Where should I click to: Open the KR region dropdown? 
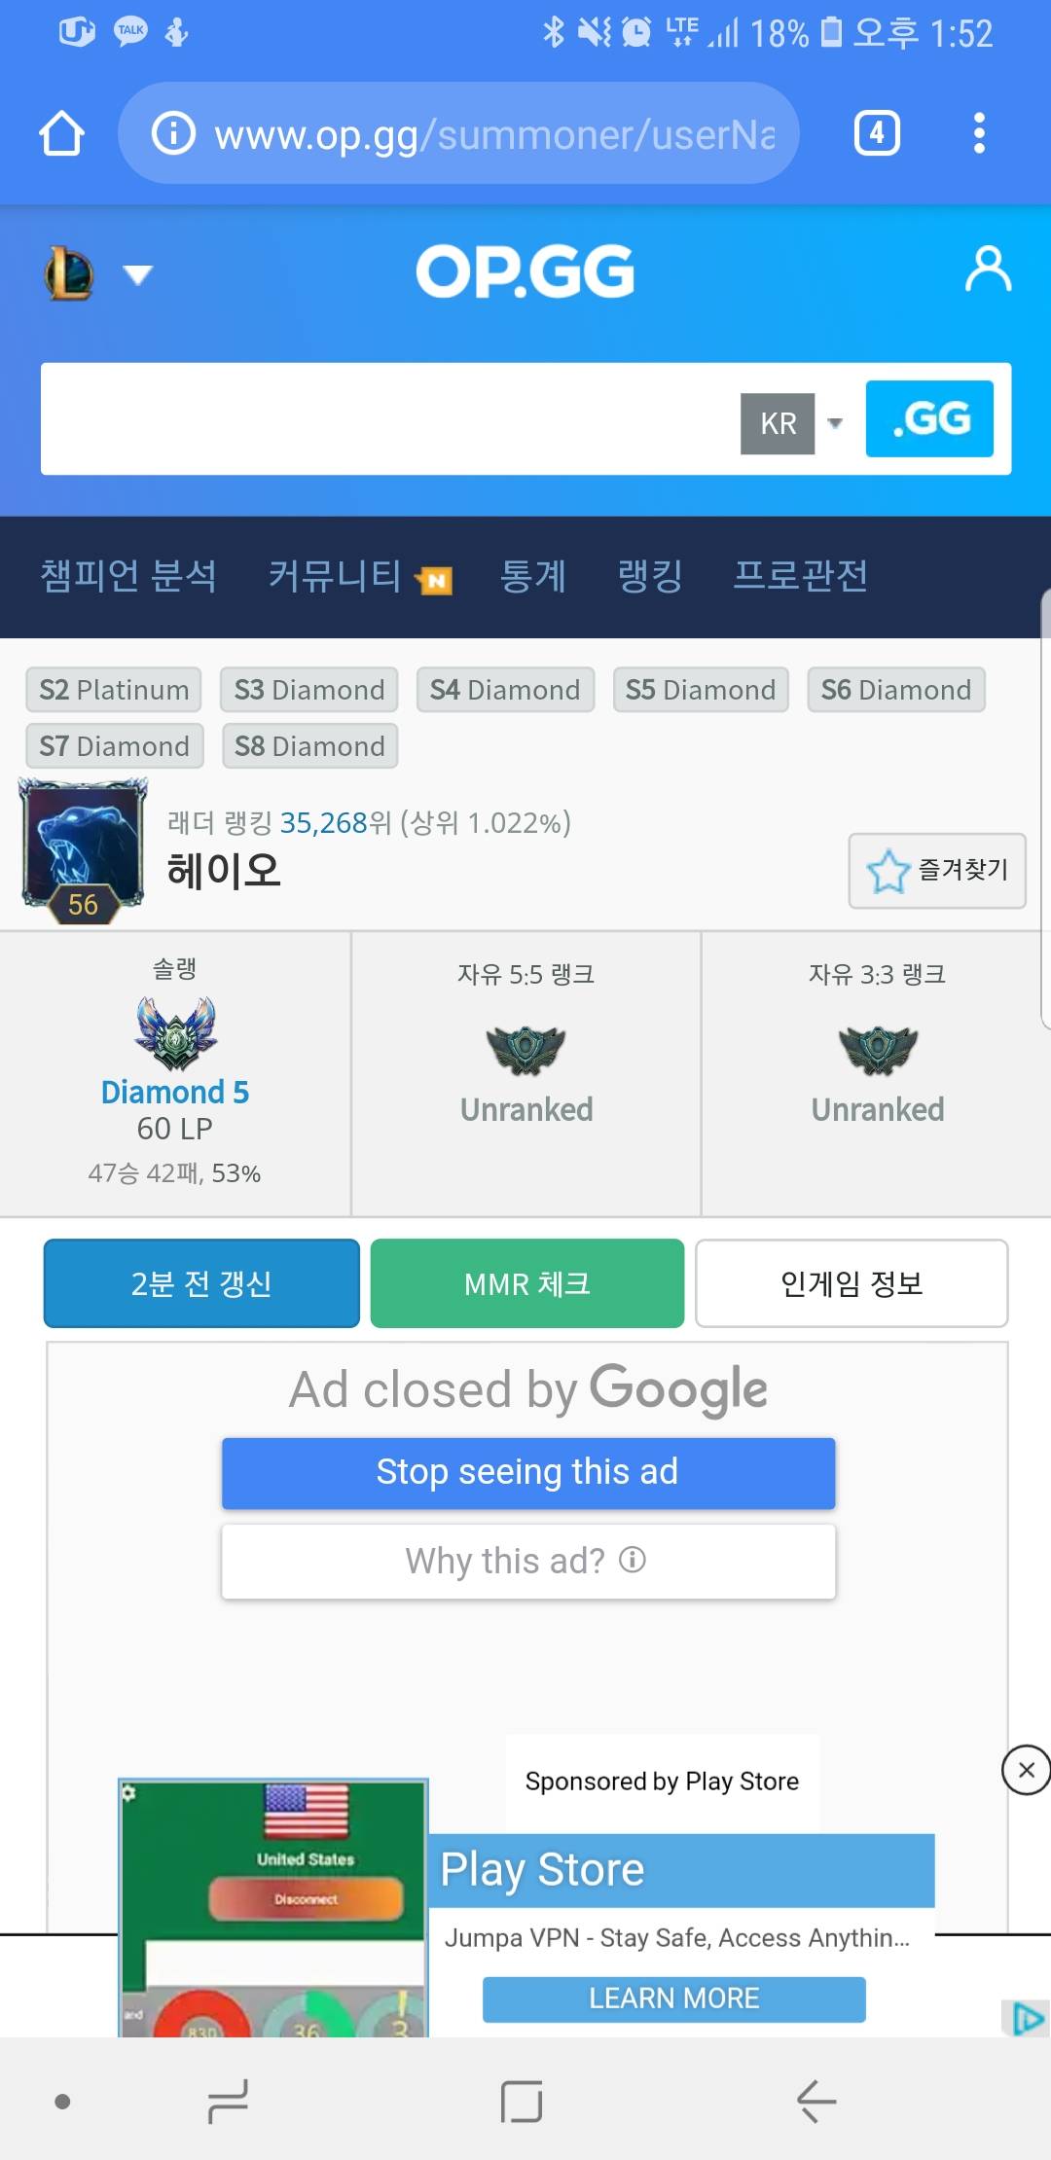(792, 423)
